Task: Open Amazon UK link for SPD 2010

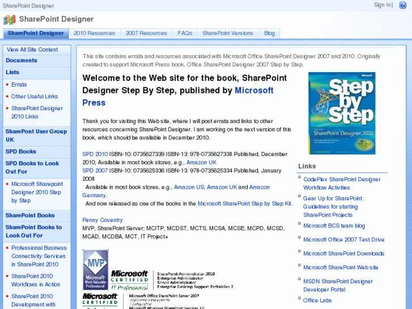Action: tap(201, 163)
